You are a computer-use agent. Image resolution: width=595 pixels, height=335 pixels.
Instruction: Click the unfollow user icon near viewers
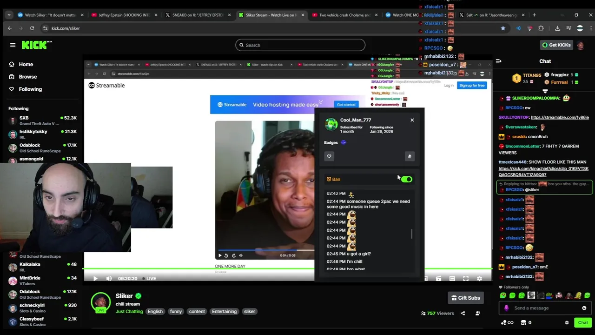477,314
